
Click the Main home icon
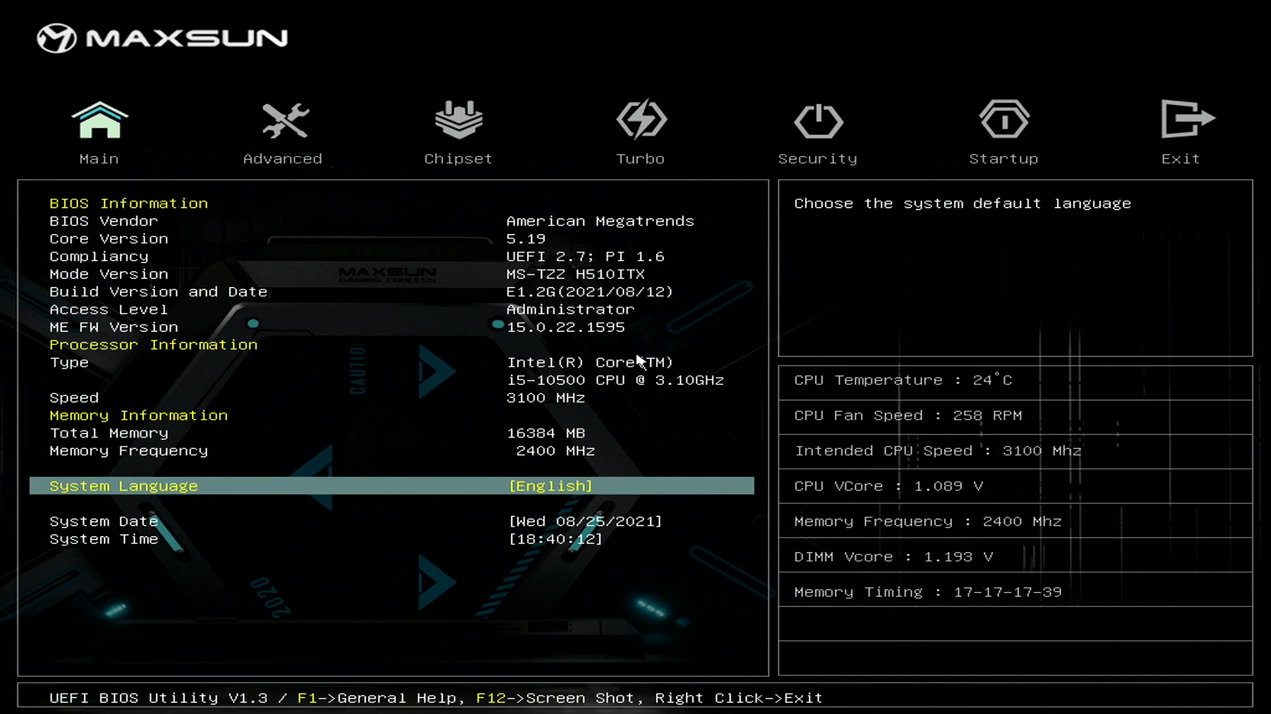click(99, 120)
